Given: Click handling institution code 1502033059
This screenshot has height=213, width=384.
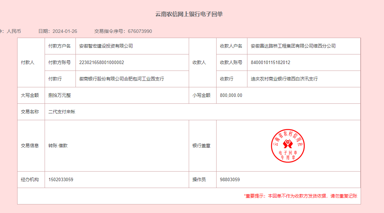Looking at the screenshot, I should (x=61, y=179).
